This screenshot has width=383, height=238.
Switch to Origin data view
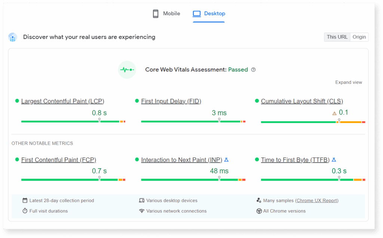pos(359,37)
